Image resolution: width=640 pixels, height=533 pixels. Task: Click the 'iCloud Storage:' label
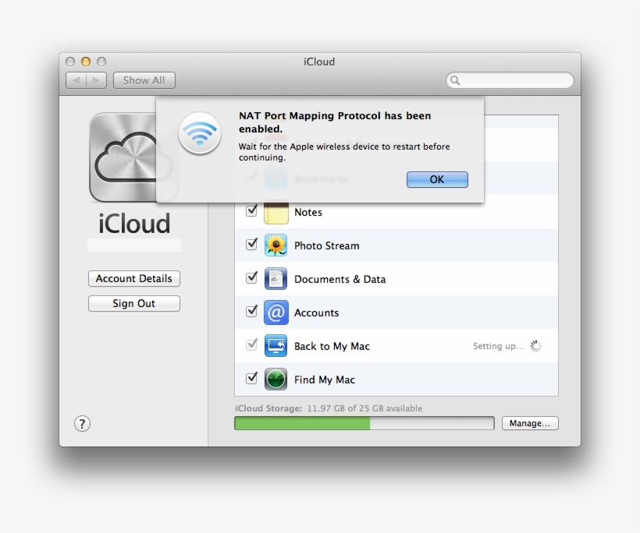(268, 408)
